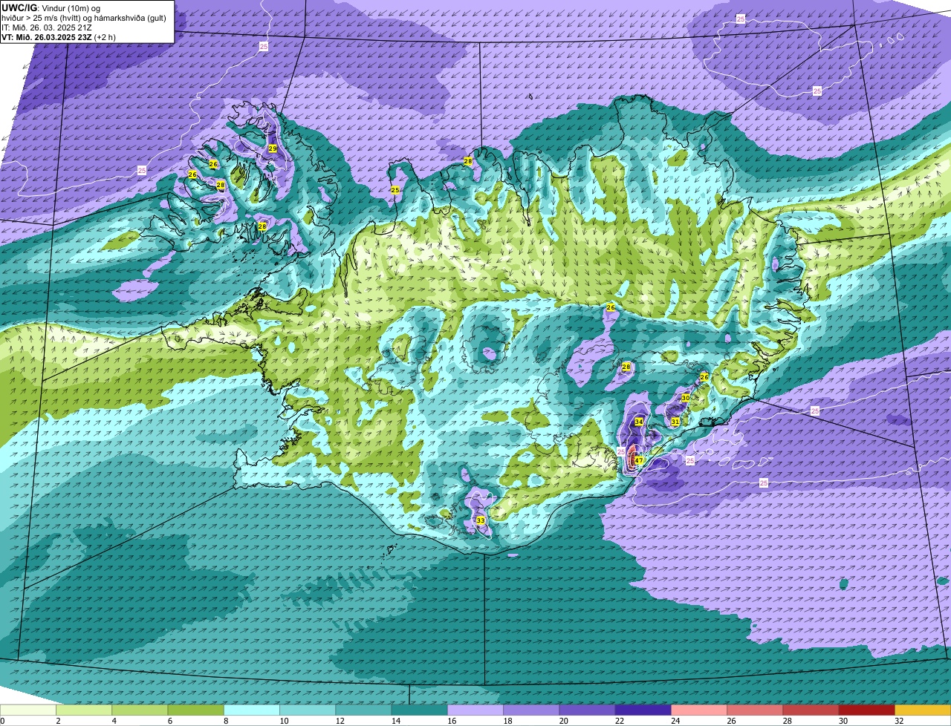
Task: Pick the dark teal swatch between 14 and 16
Action: click(419, 710)
